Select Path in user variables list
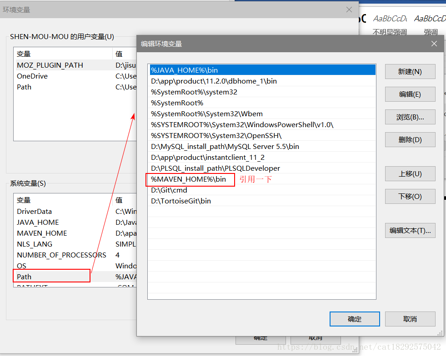Screen dimensions: 446x356 [75, 87]
